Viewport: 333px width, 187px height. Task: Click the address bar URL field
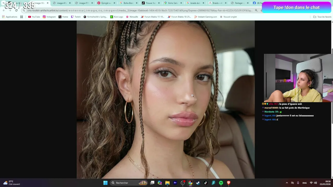click(140, 10)
